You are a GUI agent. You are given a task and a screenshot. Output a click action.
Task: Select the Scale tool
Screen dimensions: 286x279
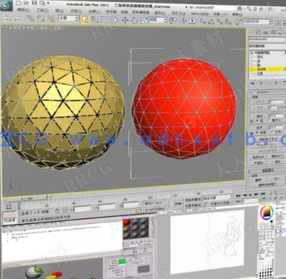[144, 21]
